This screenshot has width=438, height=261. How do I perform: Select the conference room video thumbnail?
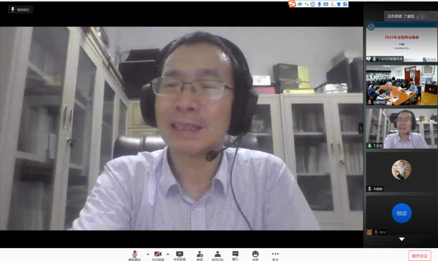pyautogui.click(x=401, y=85)
